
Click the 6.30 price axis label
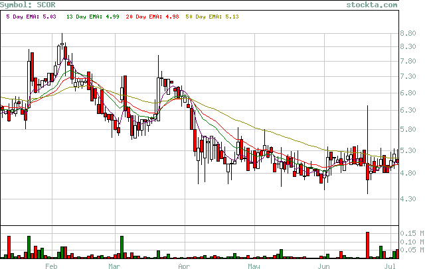pyautogui.click(x=408, y=111)
